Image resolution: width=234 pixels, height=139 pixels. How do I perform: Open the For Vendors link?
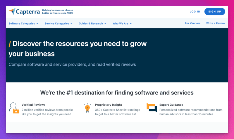pos(192,23)
